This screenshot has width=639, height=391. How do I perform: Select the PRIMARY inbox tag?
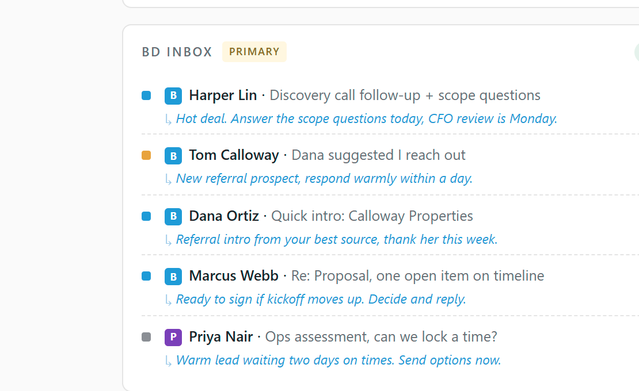(x=254, y=52)
